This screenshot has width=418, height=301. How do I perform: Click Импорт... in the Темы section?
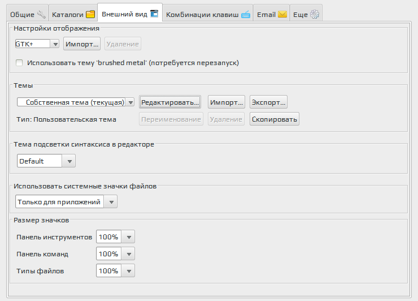pyautogui.click(x=227, y=102)
